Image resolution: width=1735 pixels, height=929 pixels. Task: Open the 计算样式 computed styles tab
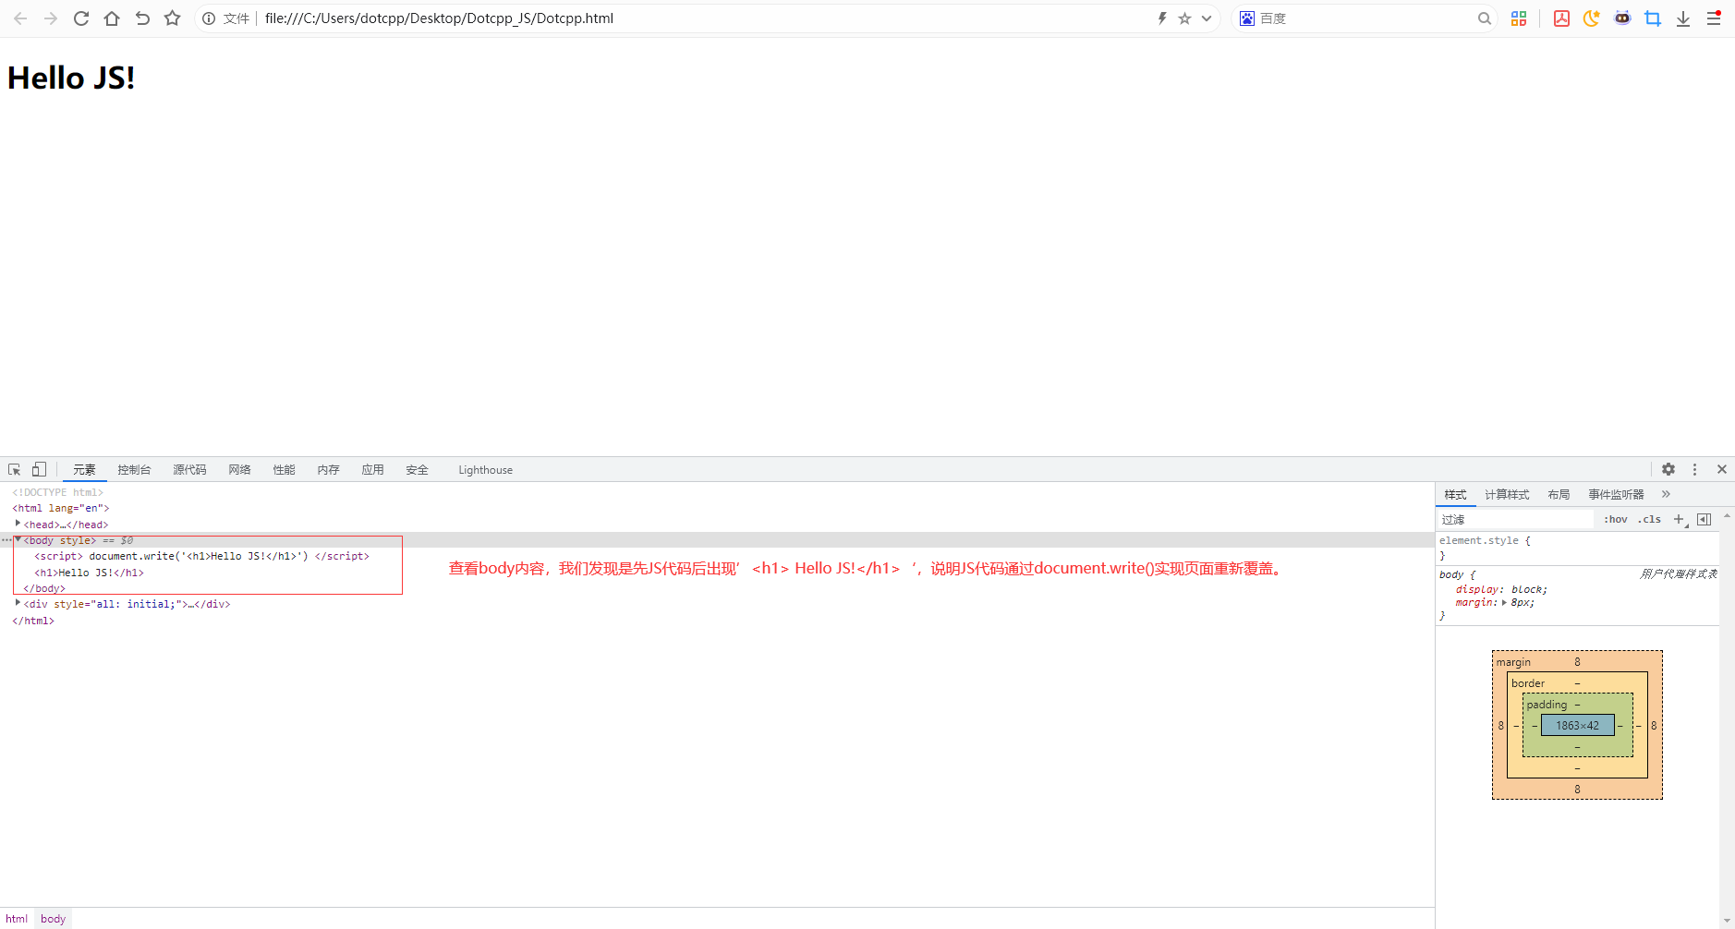point(1506,494)
